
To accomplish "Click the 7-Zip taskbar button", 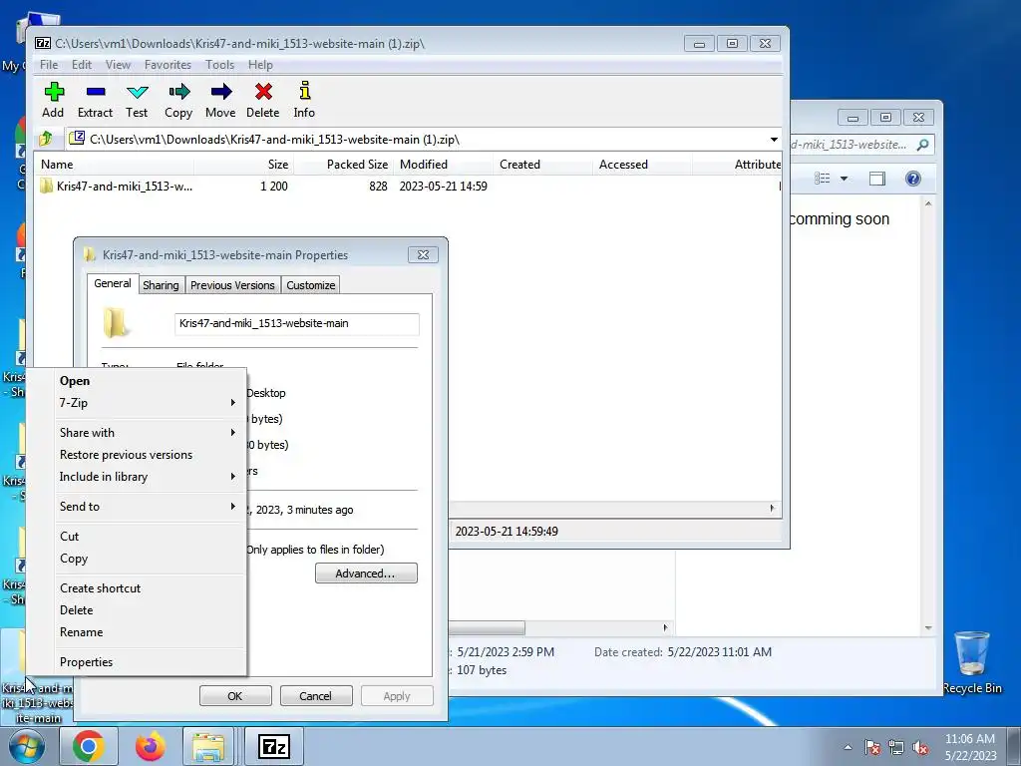I will 273,746.
